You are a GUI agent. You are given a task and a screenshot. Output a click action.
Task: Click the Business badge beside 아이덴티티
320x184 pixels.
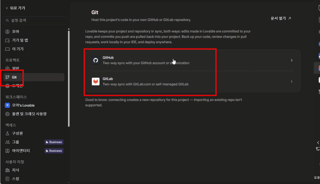coord(54,151)
